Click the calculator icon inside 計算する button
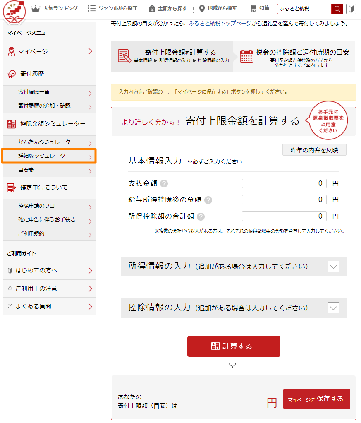 (x=215, y=346)
